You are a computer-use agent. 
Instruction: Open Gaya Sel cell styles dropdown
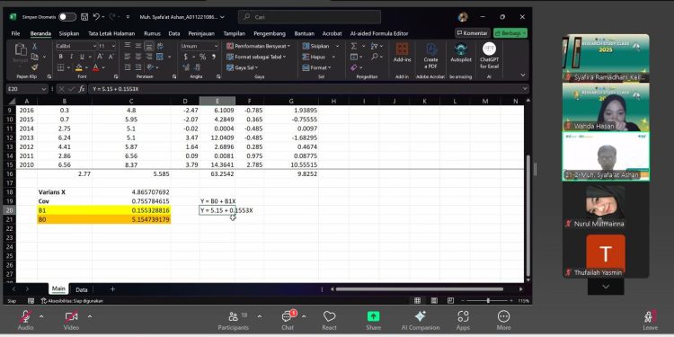(x=243, y=67)
